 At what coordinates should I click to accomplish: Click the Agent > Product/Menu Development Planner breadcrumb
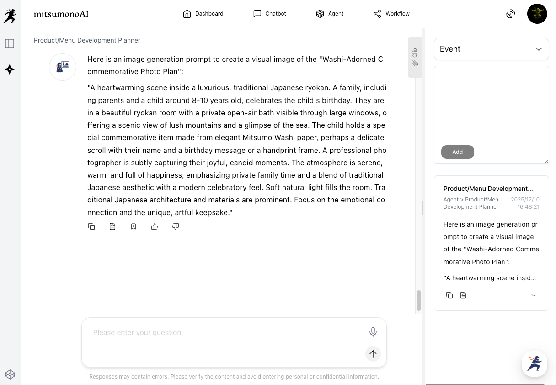coord(472,203)
